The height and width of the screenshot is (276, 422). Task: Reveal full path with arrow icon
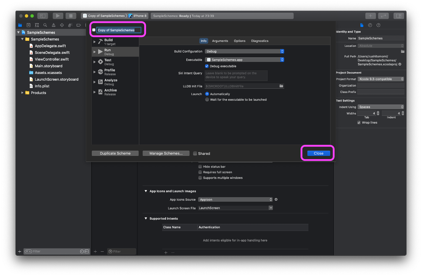tap(400, 64)
